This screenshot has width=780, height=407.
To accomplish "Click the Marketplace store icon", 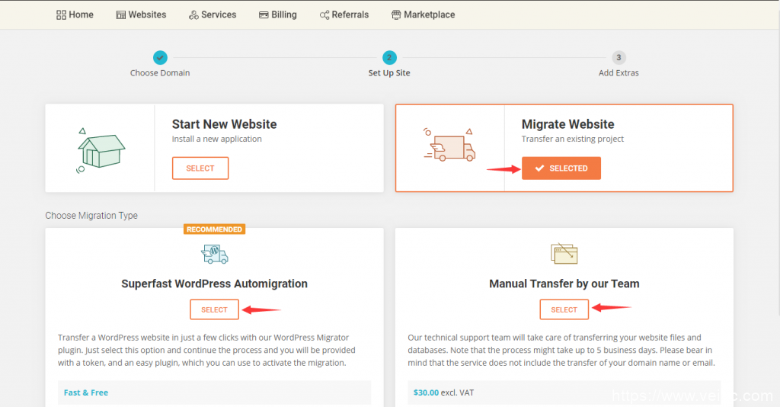I will 396,14.
